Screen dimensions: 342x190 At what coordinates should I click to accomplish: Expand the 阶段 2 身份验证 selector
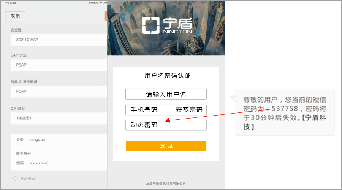(59, 92)
